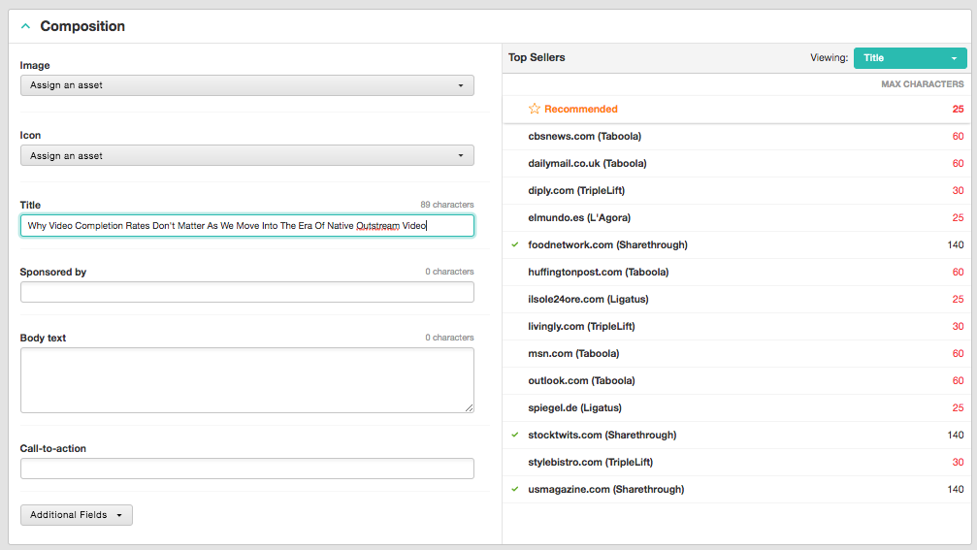Click the 89 characters counter
Viewport: 977px width, 550px height.
coord(446,205)
